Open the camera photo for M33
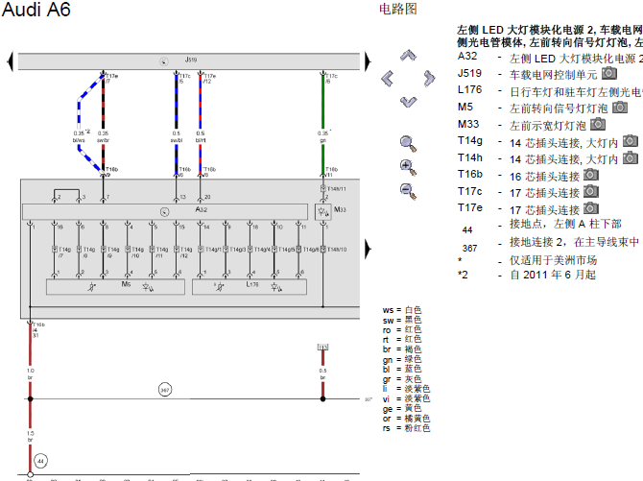This screenshot has height=481, width=643. [x=598, y=124]
